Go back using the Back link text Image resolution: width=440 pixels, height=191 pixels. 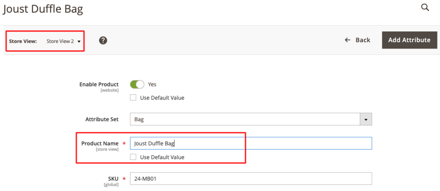click(363, 40)
